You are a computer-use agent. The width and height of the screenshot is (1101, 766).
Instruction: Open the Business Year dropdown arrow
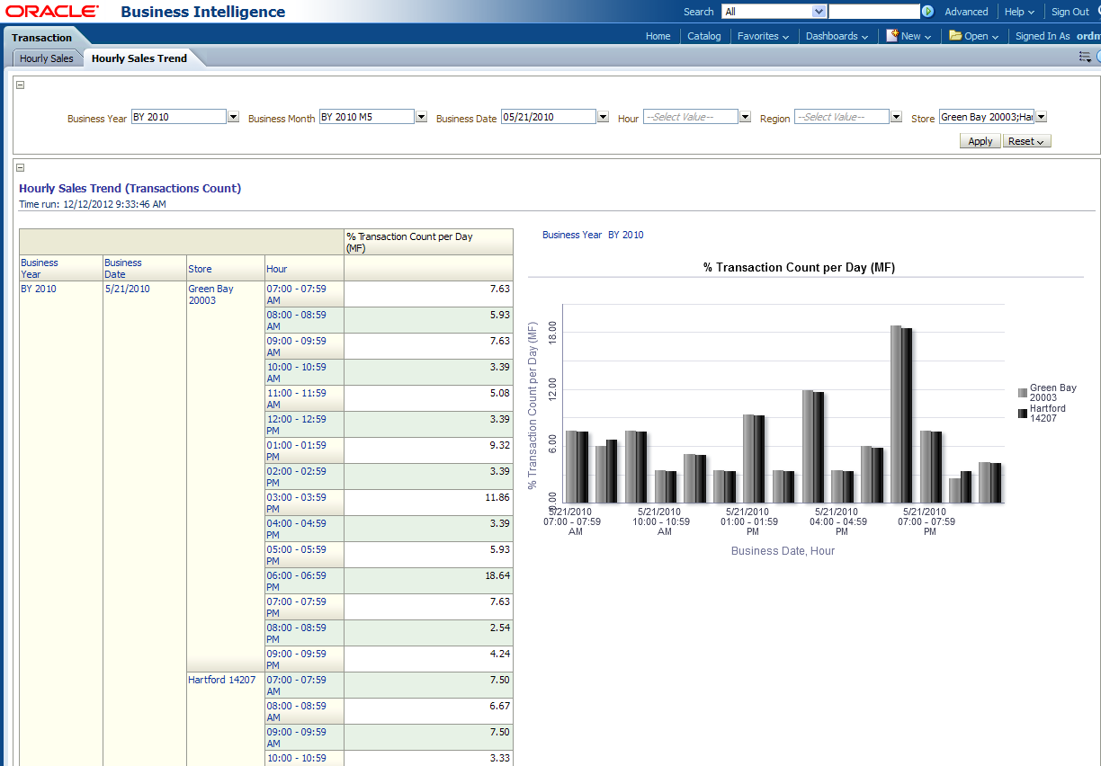234,117
